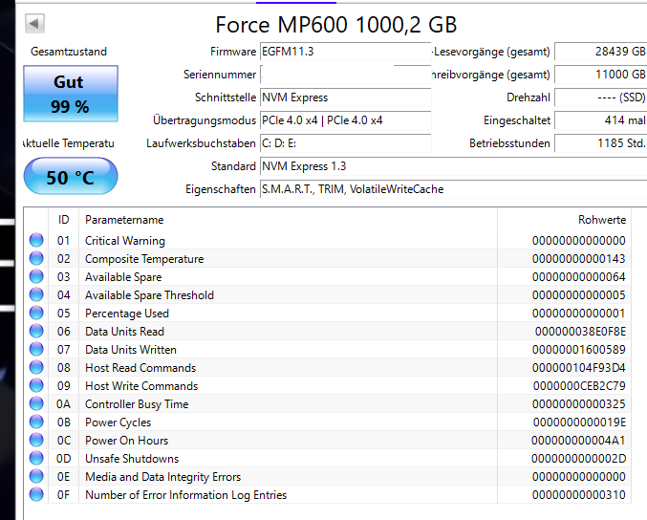
Task: Click raw value 00000001600589
Action: [579, 350]
